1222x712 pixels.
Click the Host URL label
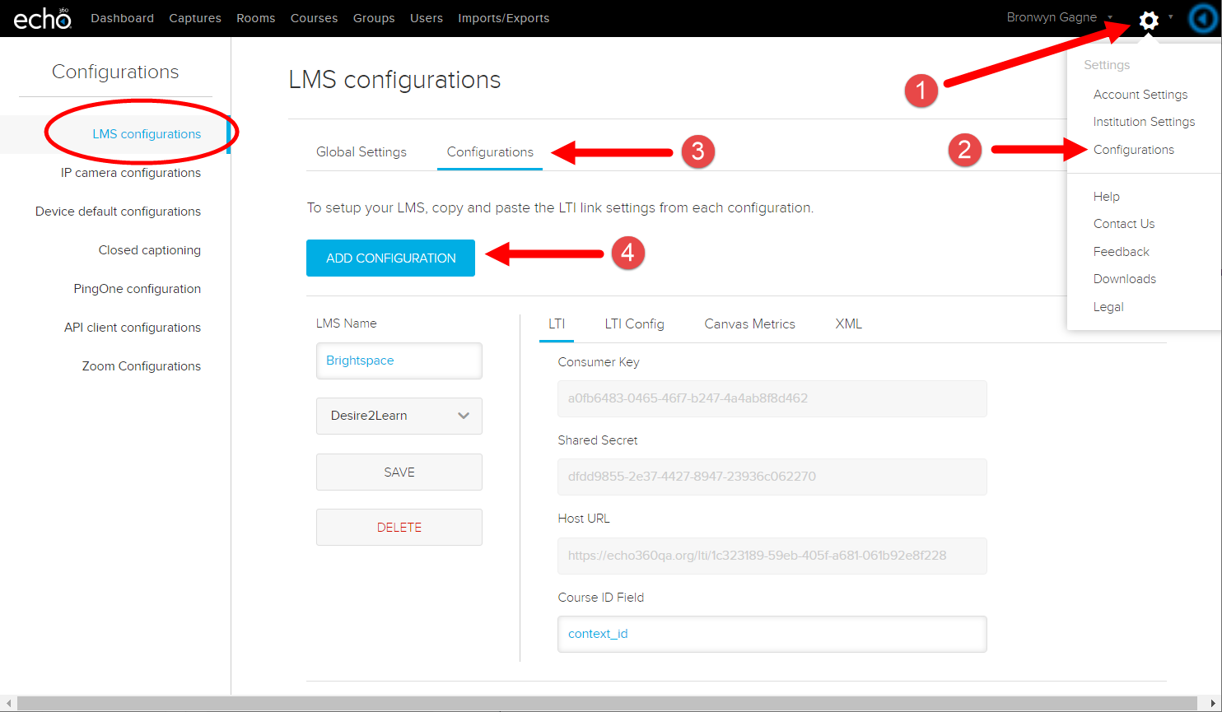[x=583, y=519]
